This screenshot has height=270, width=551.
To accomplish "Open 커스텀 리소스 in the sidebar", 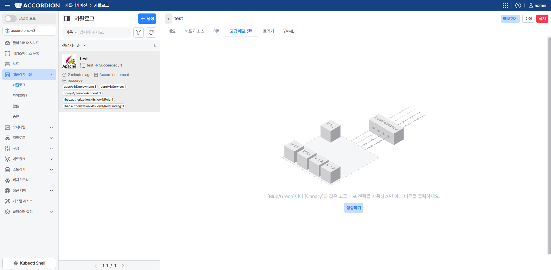I will (x=29, y=201).
